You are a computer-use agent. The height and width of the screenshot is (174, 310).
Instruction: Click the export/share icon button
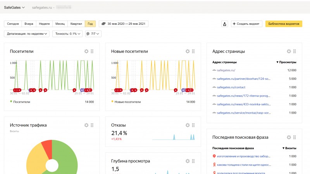click(224, 24)
